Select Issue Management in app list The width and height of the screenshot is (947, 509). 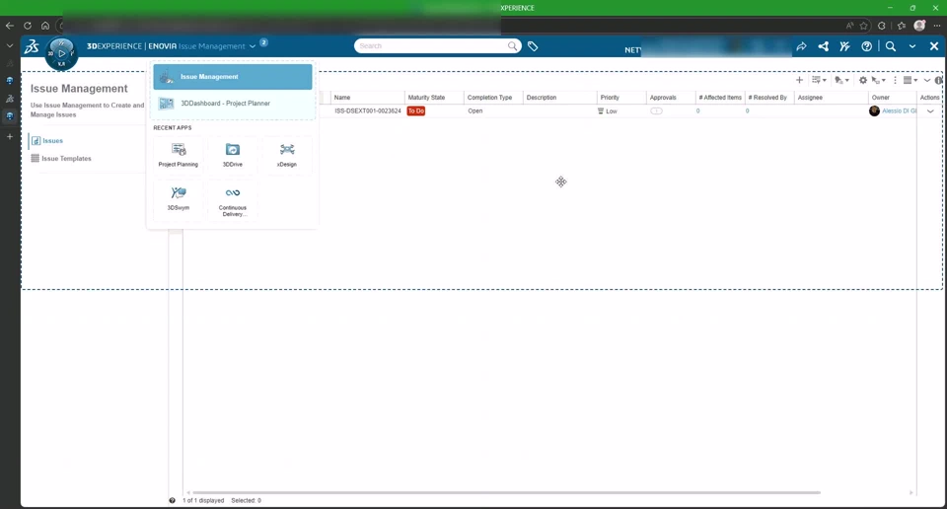pyautogui.click(x=233, y=77)
